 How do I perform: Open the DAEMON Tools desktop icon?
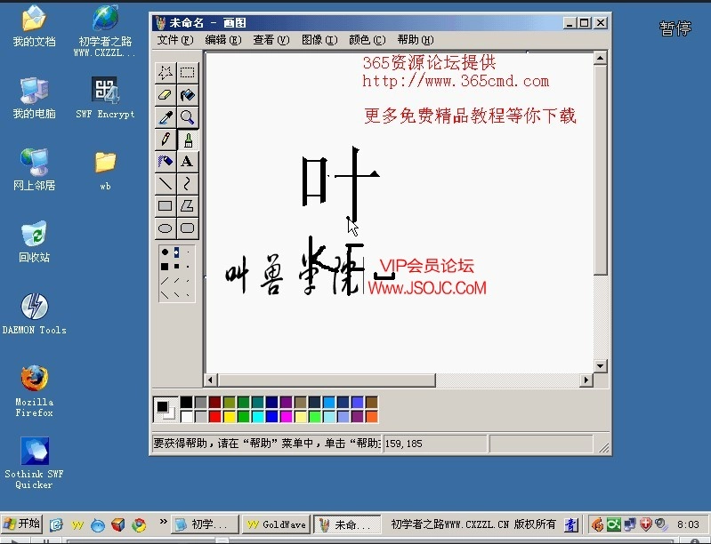[x=34, y=314]
